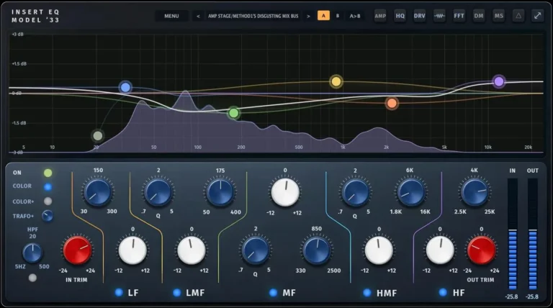Open the MENU button

[171, 16]
